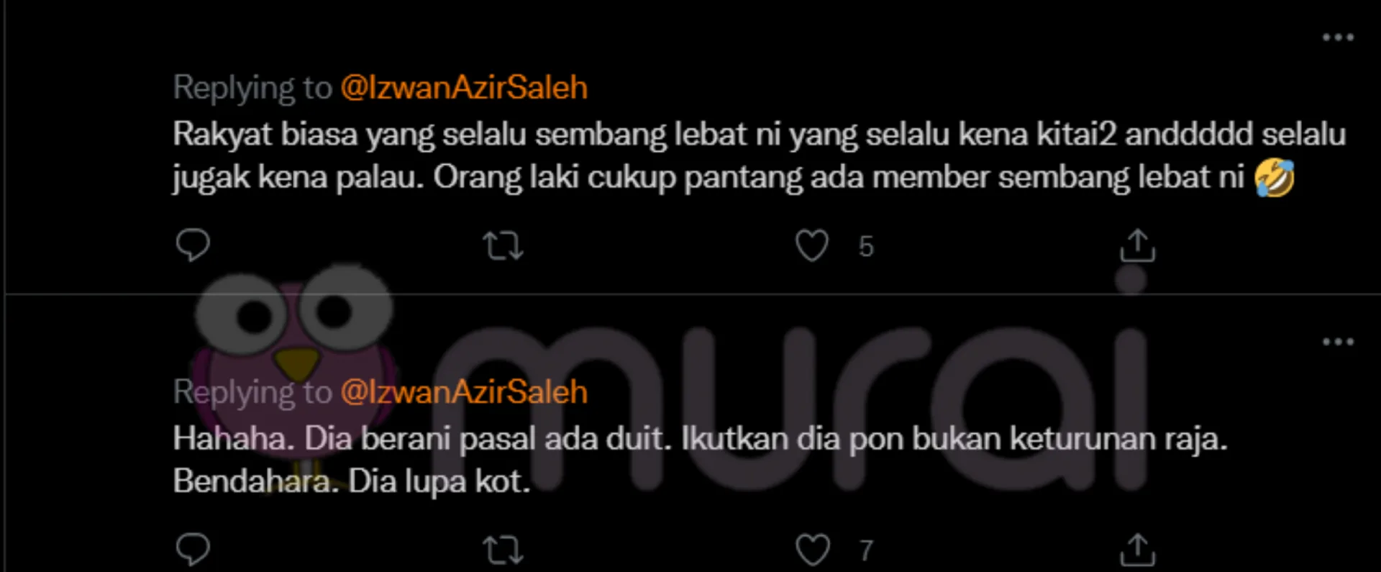The image size is (1381, 572).
Task: Open more options on the 'Rakyat biasa' tweet
Action: coord(1338,37)
